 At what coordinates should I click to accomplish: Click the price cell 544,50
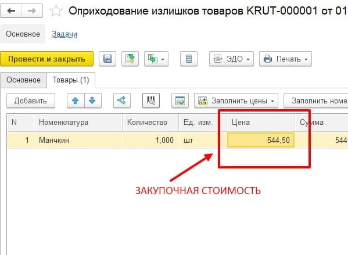coord(261,140)
